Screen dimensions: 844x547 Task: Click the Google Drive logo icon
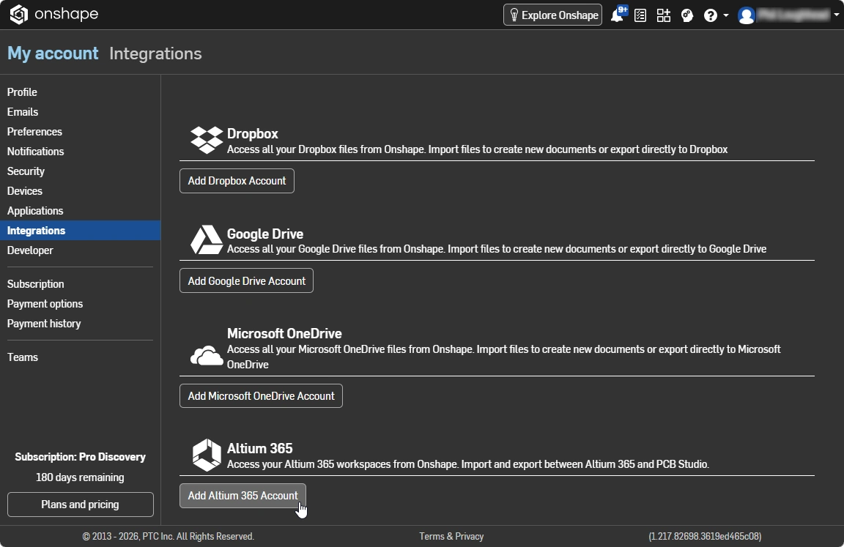pyautogui.click(x=207, y=240)
